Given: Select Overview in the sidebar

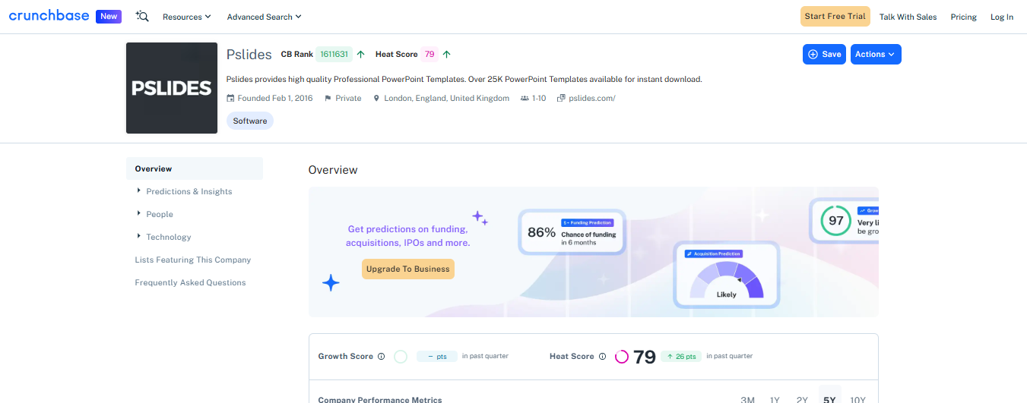Looking at the screenshot, I should [x=195, y=168].
